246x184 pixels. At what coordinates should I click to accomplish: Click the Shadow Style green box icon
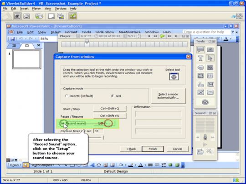pyautogui.click(x=170, y=165)
